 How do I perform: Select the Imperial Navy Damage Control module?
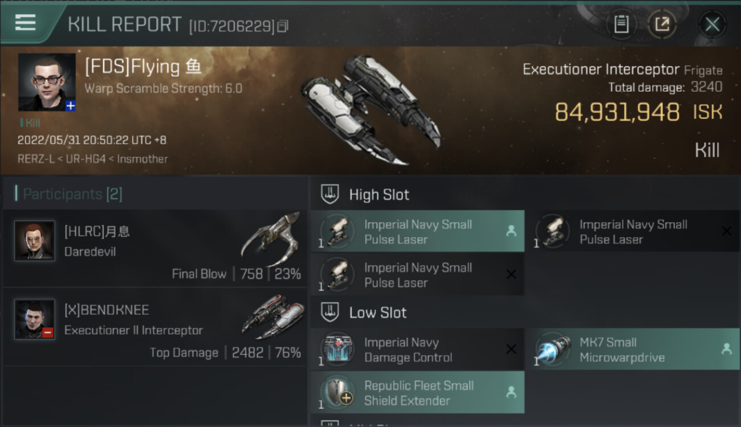(x=417, y=350)
